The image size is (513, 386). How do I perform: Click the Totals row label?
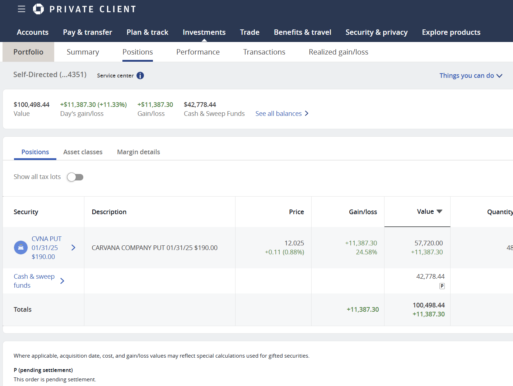click(23, 310)
